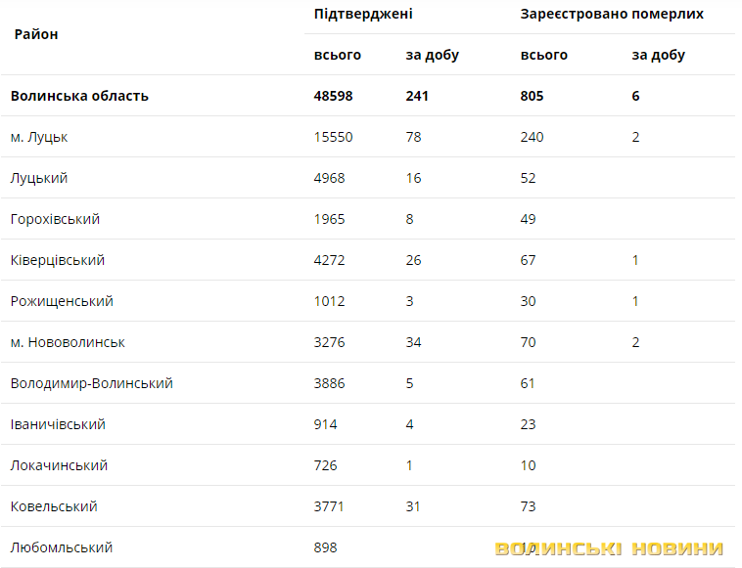This screenshot has height=568, width=742.
Task: Select the Ковельський district name
Action: click(x=54, y=506)
